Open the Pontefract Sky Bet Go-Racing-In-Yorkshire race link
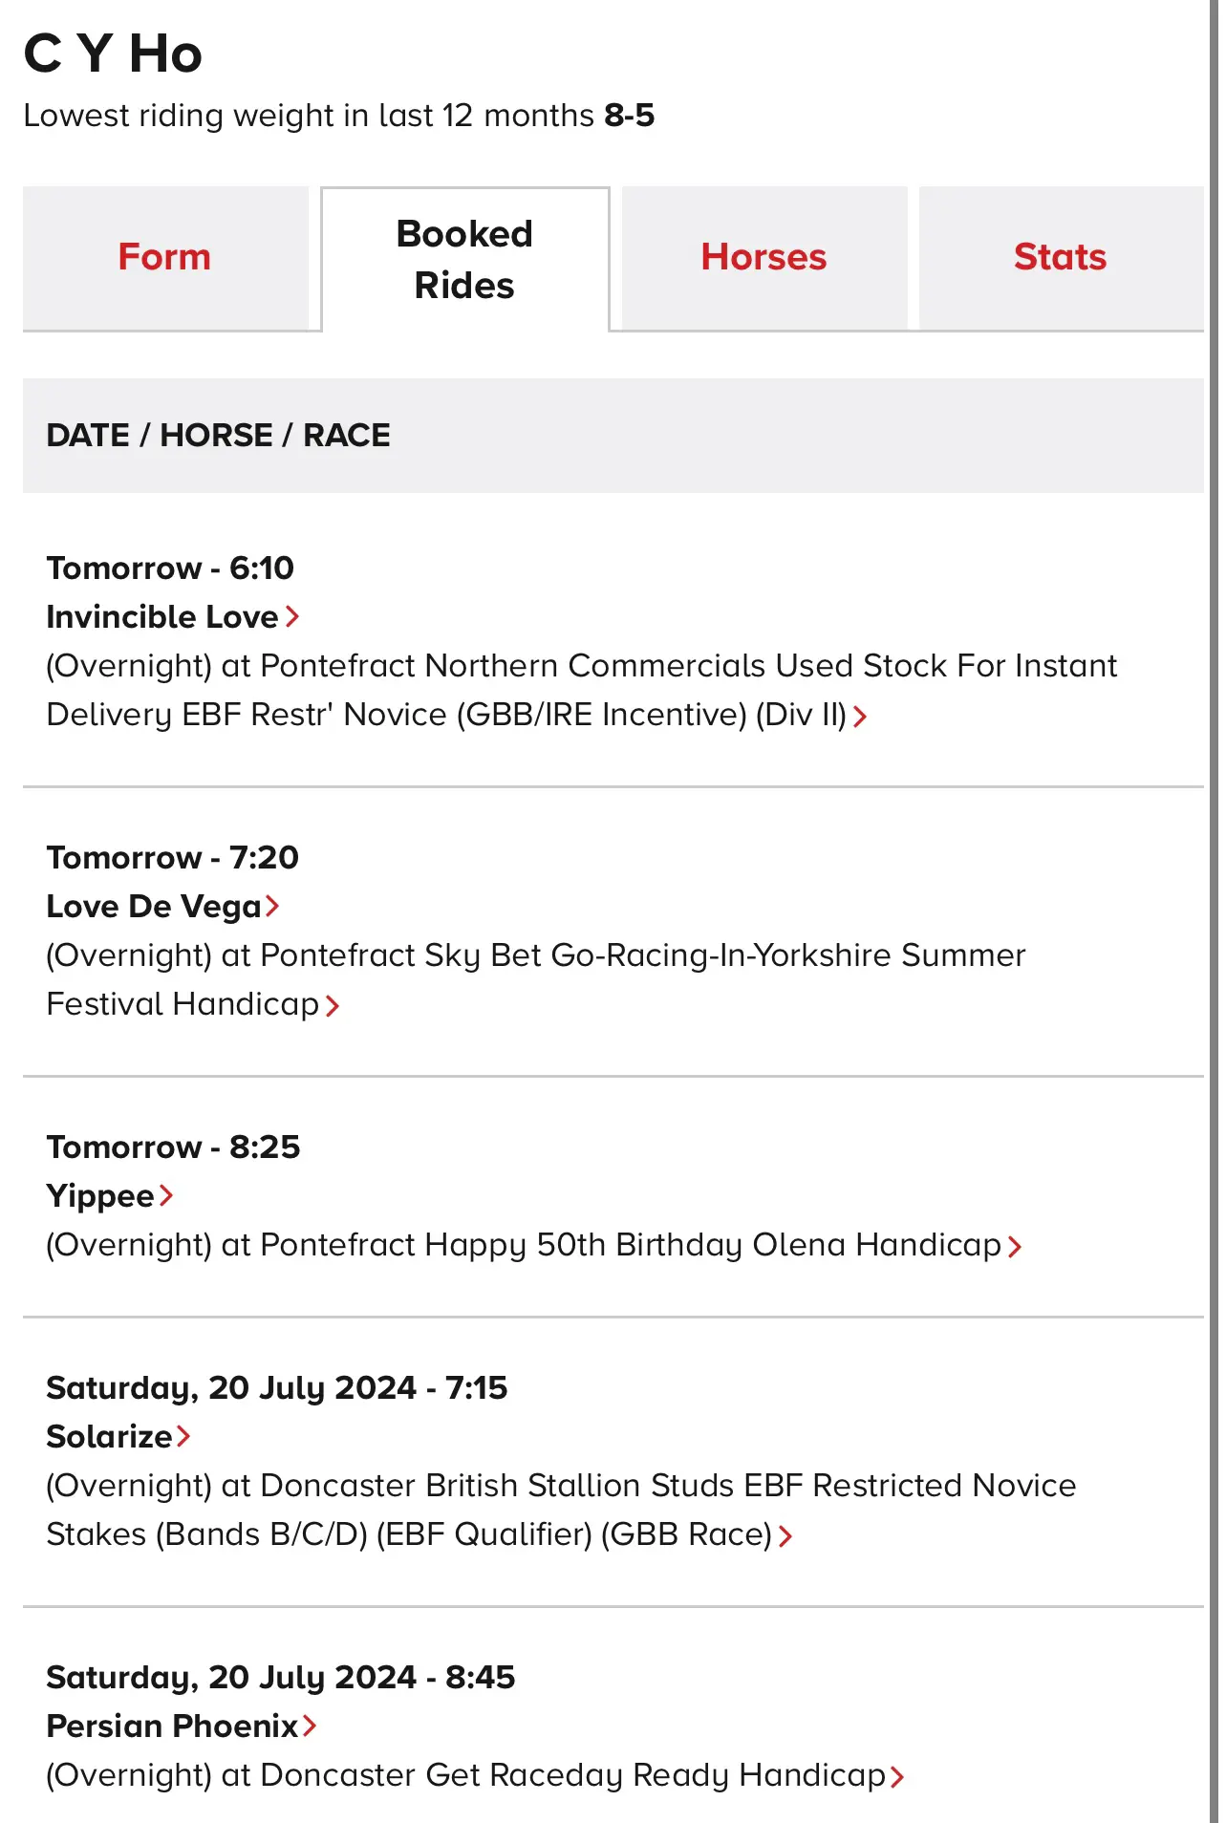Image resolution: width=1226 pixels, height=1823 pixels. point(535,979)
